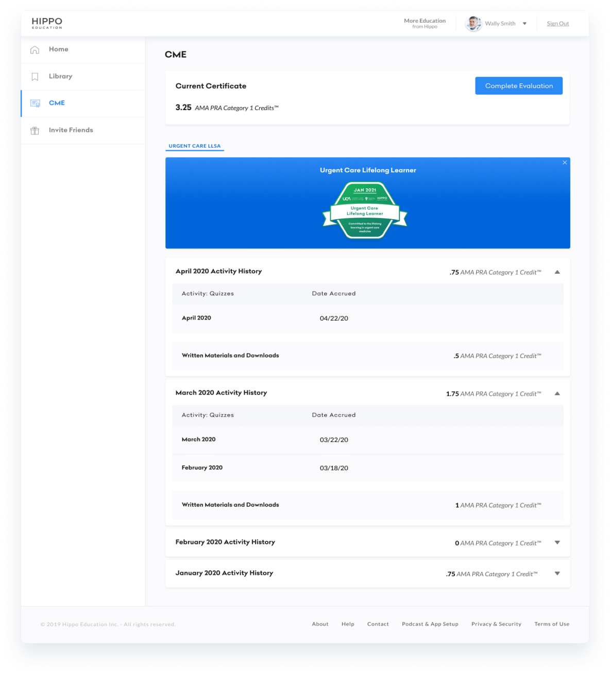Viewport: 610px width, 674px height.
Task: Click the Library bookmark icon
Action: click(35, 77)
